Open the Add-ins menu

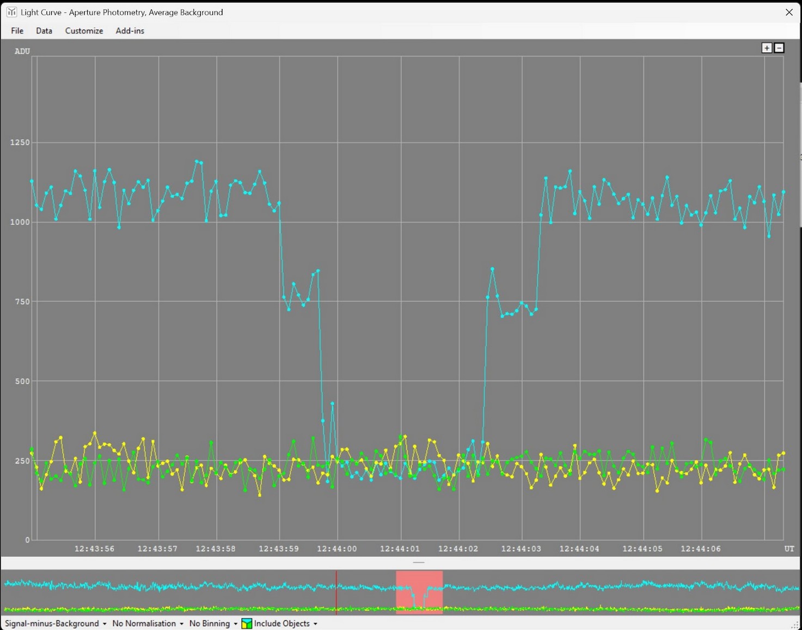[130, 31]
